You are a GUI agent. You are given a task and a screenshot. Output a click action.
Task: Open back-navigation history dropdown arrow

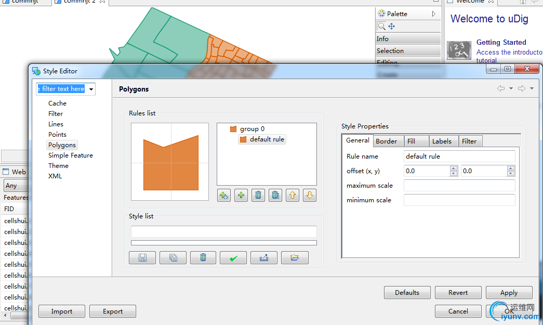point(511,89)
